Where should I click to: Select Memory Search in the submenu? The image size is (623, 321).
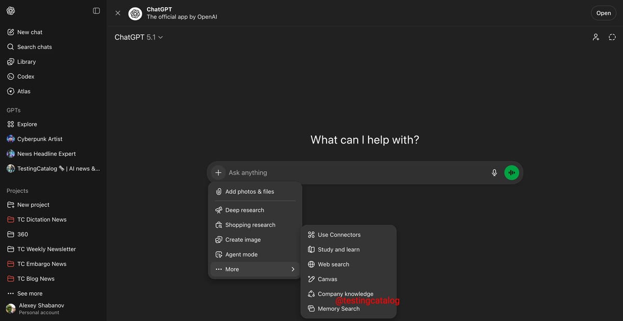[338, 308]
